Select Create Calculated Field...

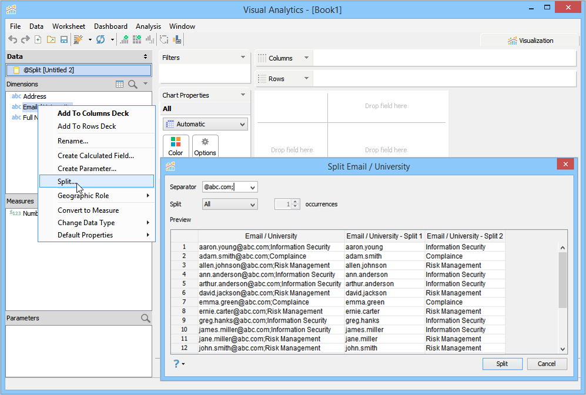[97, 155]
